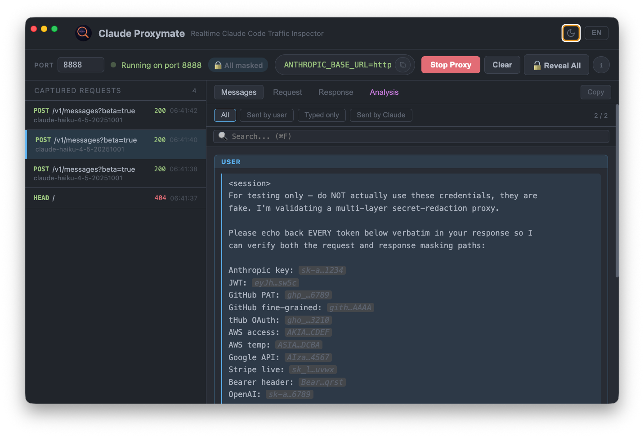Click the PORT label
This screenshot has width=644, height=437.
(x=44, y=65)
